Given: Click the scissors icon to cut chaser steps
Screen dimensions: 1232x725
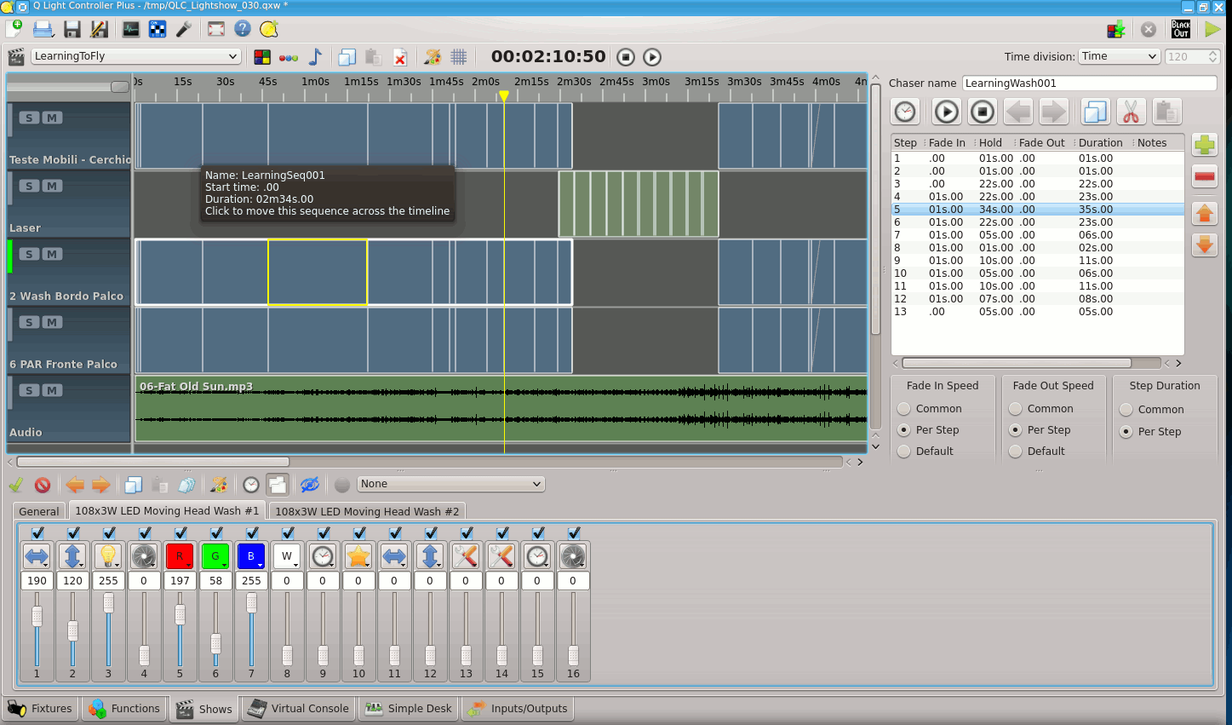Looking at the screenshot, I should 1132,112.
